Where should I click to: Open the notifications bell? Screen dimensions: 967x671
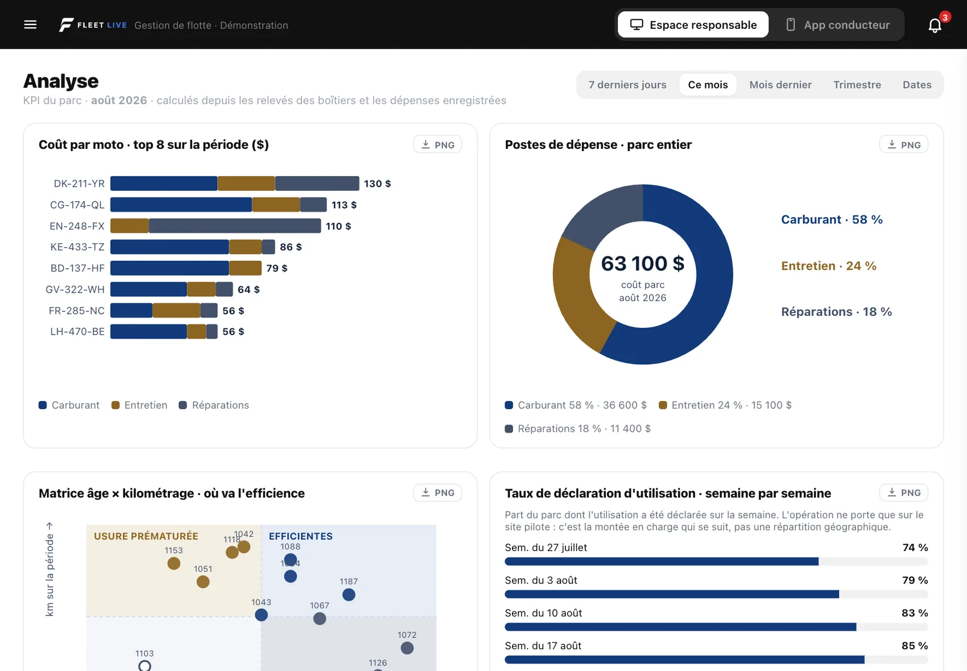pyautogui.click(x=935, y=26)
